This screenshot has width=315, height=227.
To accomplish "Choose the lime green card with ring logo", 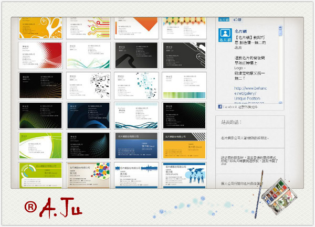I will click(x=40, y=175).
